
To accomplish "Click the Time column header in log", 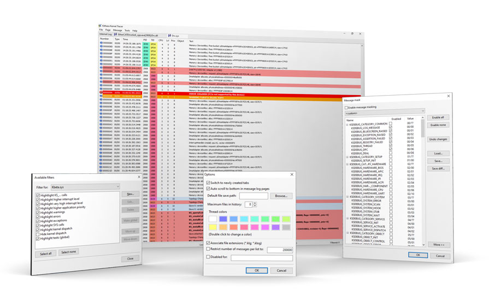I will click(x=125, y=39).
